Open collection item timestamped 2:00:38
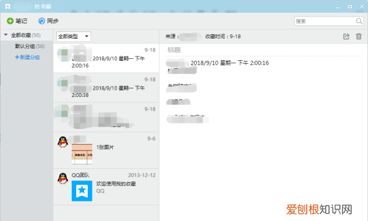The width and height of the screenshot is (368, 221). pyautogui.click(x=106, y=88)
